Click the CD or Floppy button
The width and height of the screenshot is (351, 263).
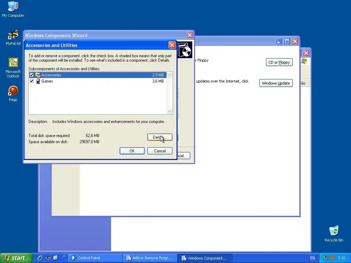pos(279,62)
